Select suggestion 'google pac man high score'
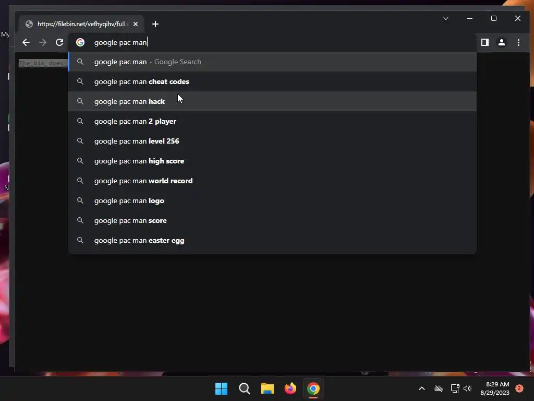 [272, 161]
